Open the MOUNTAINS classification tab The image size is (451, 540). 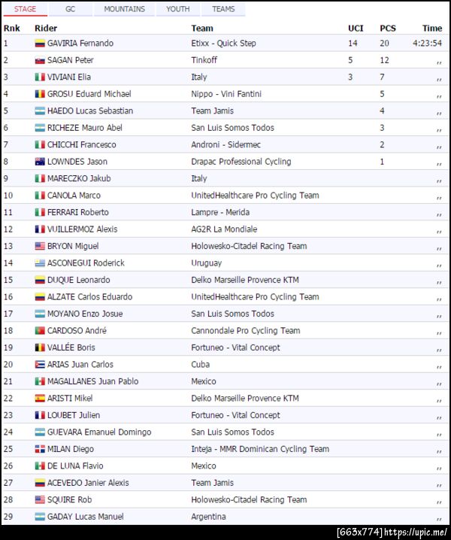124,9
